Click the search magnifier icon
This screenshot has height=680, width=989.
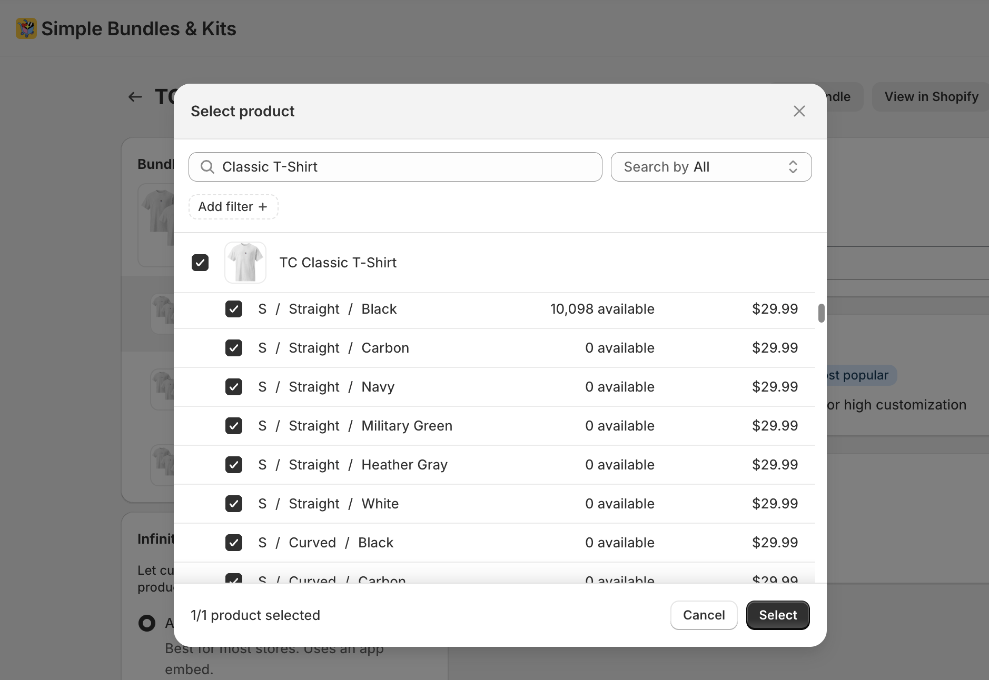point(207,167)
